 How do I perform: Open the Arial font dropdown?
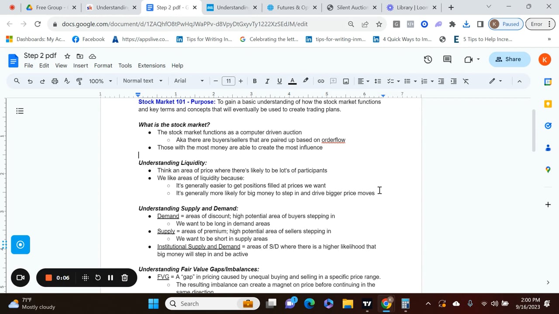pyautogui.click(x=188, y=81)
